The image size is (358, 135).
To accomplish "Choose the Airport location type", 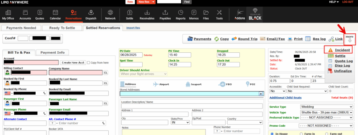I will (x=161, y=84).
